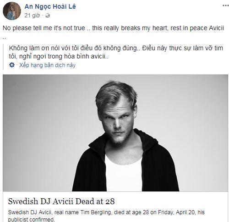Select Xếp hạng bản dịch này link
Viewport: 229px width, 222px height.
[47, 65]
